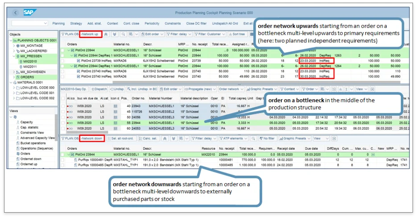Click horizontal scrollbar under Seq.Op. table
The height and width of the screenshot is (218, 417).
coord(87,132)
